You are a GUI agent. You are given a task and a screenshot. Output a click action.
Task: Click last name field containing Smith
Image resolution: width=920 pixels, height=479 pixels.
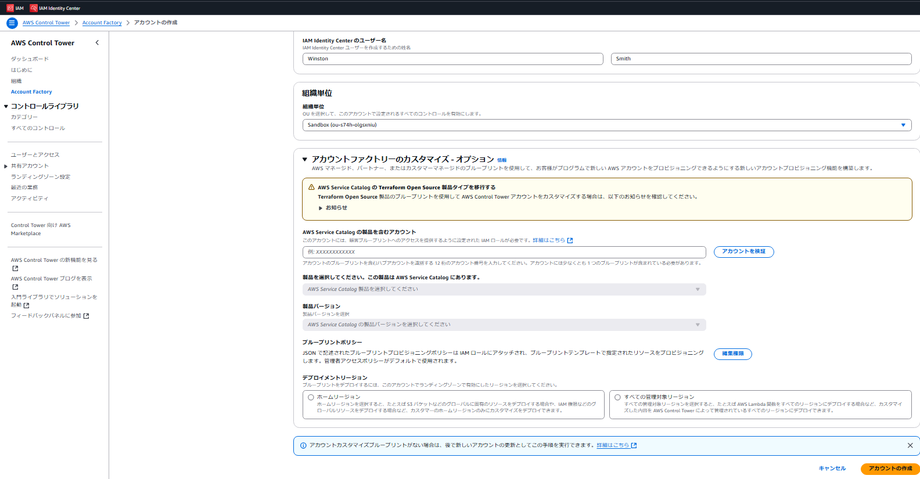click(x=761, y=59)
